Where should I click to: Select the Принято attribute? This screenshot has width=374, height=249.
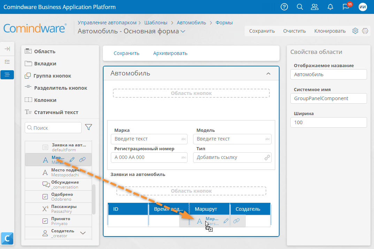[x=59, y=221]
